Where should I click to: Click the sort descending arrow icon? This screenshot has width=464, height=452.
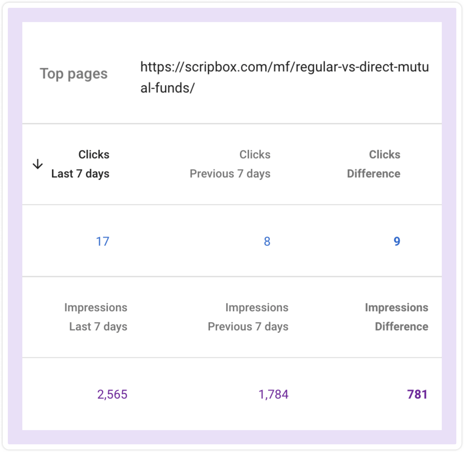point(38,164)
